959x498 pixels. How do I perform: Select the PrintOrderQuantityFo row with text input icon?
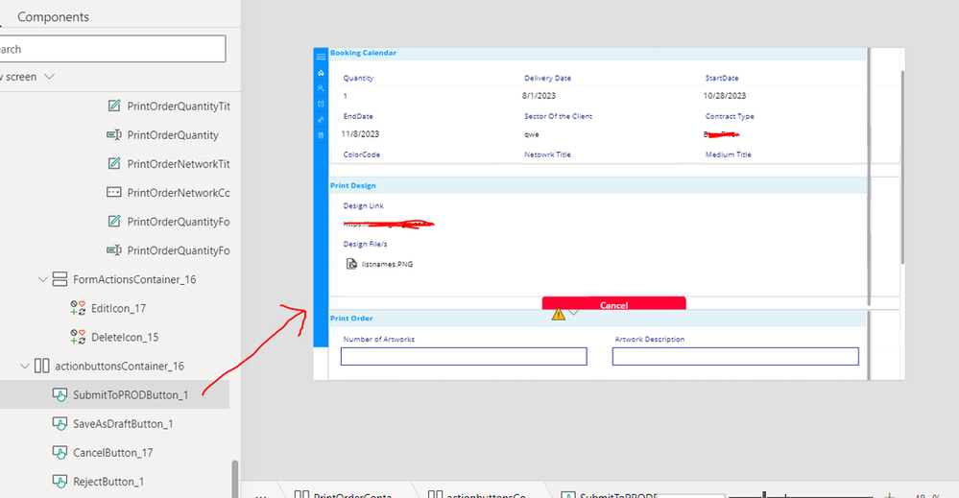click(115, 249)
